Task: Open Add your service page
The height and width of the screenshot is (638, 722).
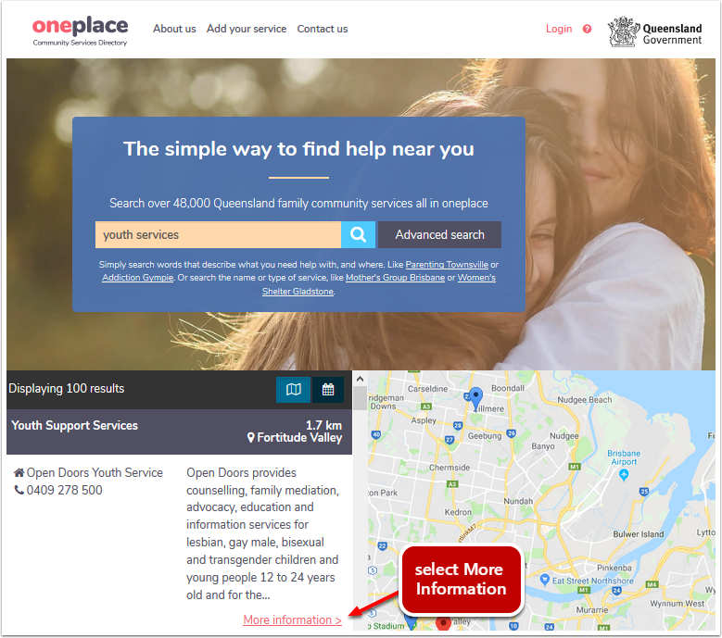Action: pos(247,29)
